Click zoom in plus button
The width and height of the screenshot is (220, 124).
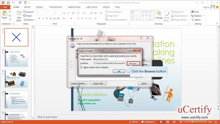(x=205, y=122)
